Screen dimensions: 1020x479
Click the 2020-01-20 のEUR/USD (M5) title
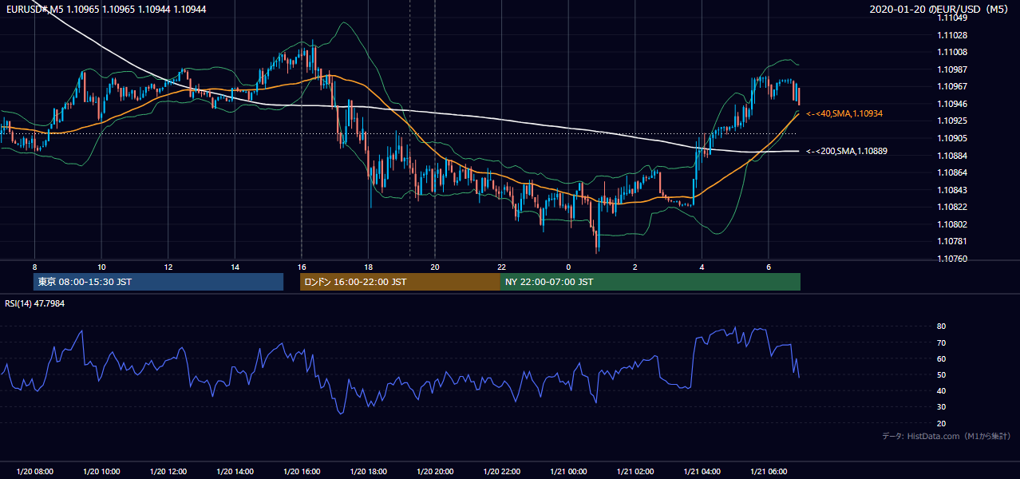pyautogui.click(x=940, y=9)
